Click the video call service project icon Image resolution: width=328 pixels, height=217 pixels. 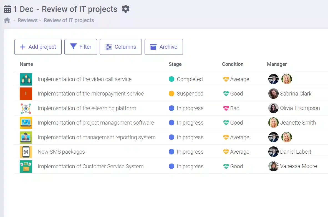click(x=26, y=79)
